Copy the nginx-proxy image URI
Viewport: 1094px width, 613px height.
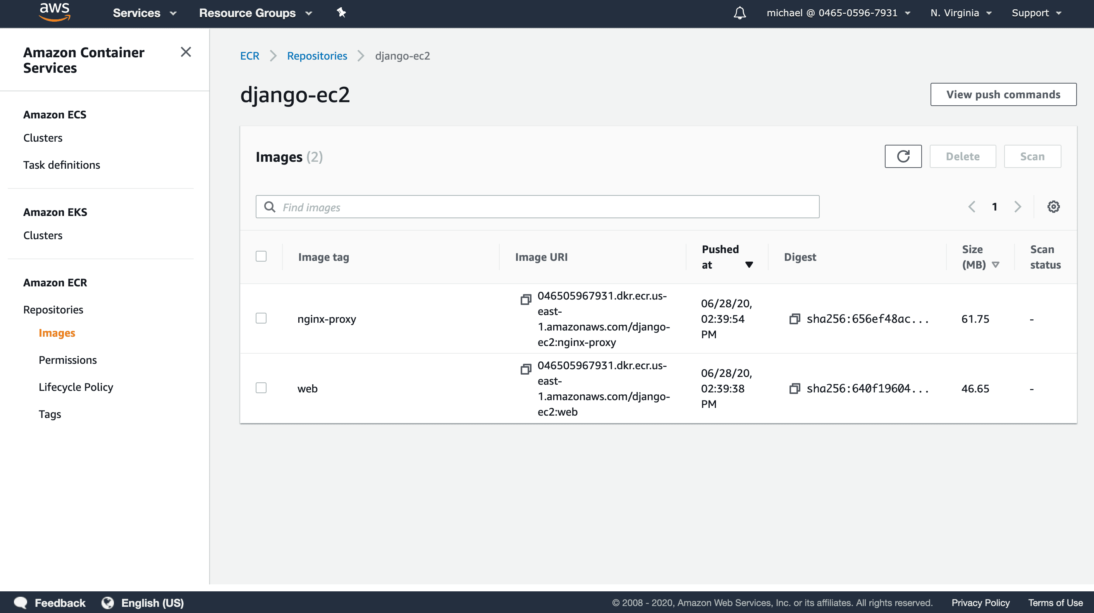tap(526, 300)
